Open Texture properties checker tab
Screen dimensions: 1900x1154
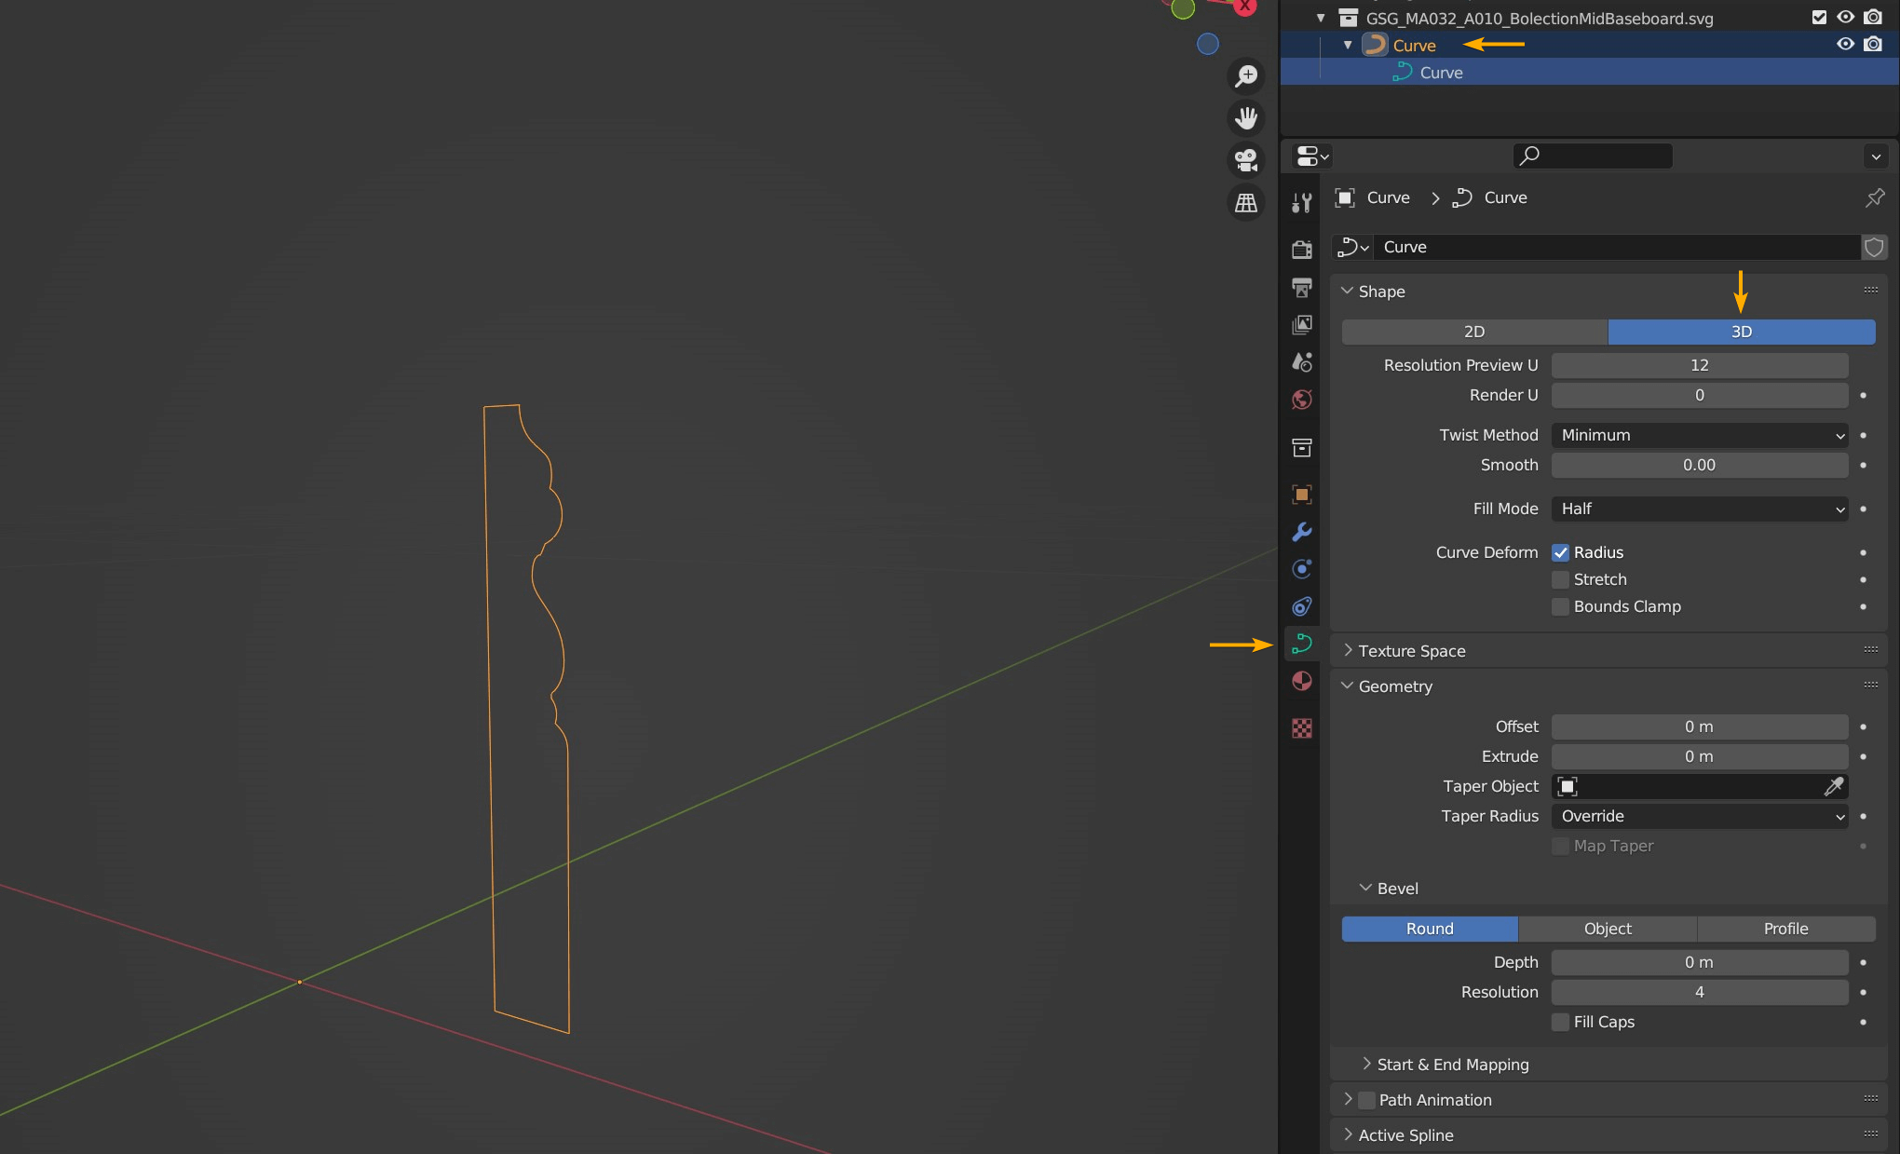pyautogui.click(x=1302, y=728)
